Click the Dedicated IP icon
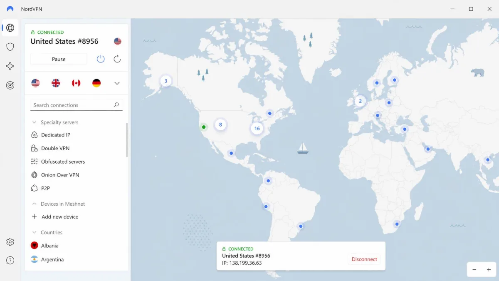Screen dimensions: 499x281 coord(35,135)
